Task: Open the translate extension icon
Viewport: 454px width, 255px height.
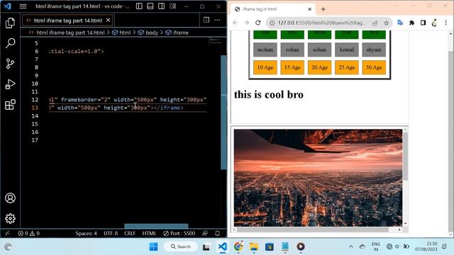Action: tap(400, 23)
